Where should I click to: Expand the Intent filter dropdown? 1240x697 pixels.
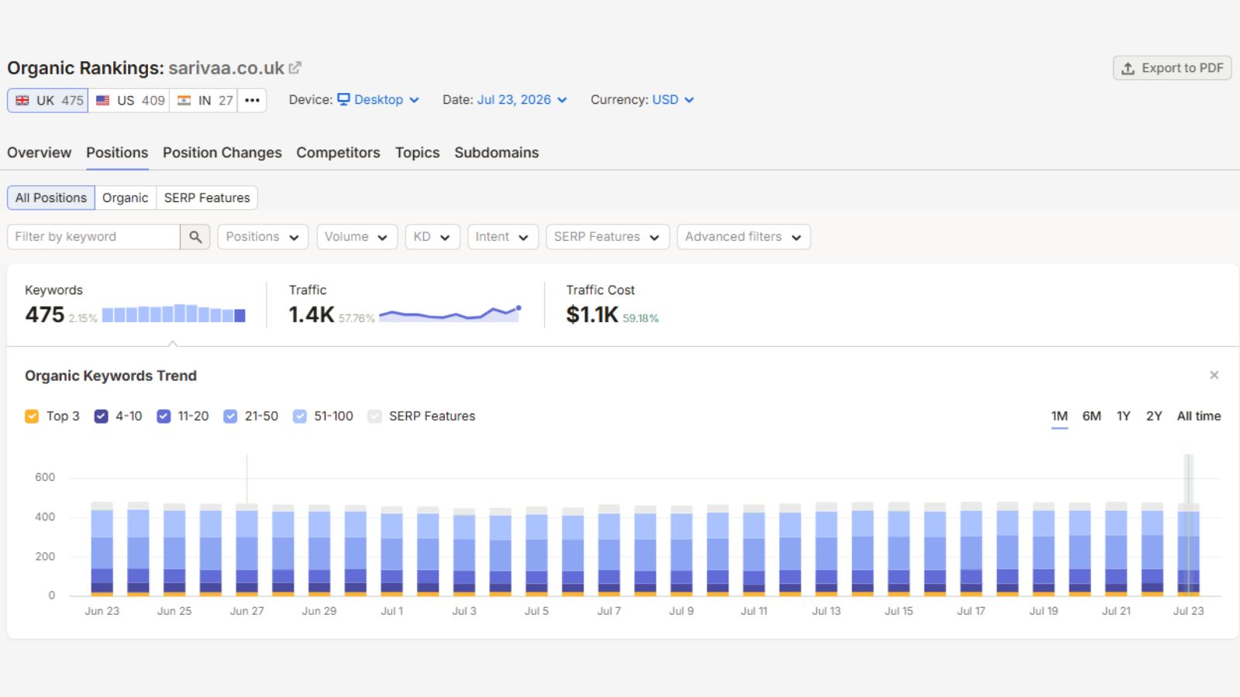point(502,237)
